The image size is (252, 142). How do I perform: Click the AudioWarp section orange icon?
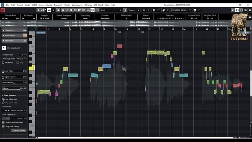[25, 35]
